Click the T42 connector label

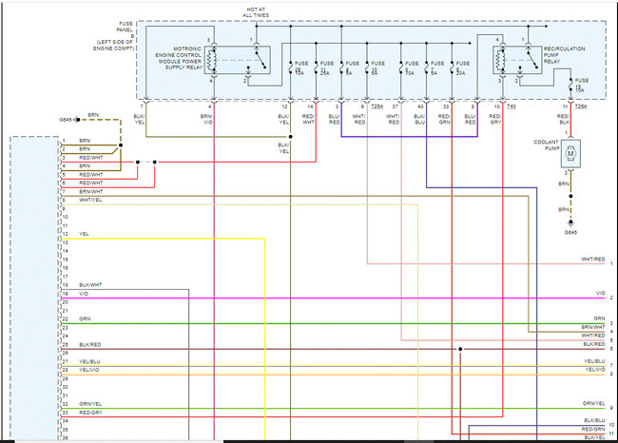click(512, 106)
